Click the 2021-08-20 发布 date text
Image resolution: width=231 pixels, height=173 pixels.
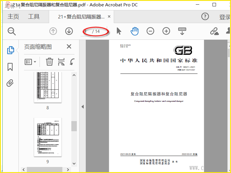coord(128,154)
